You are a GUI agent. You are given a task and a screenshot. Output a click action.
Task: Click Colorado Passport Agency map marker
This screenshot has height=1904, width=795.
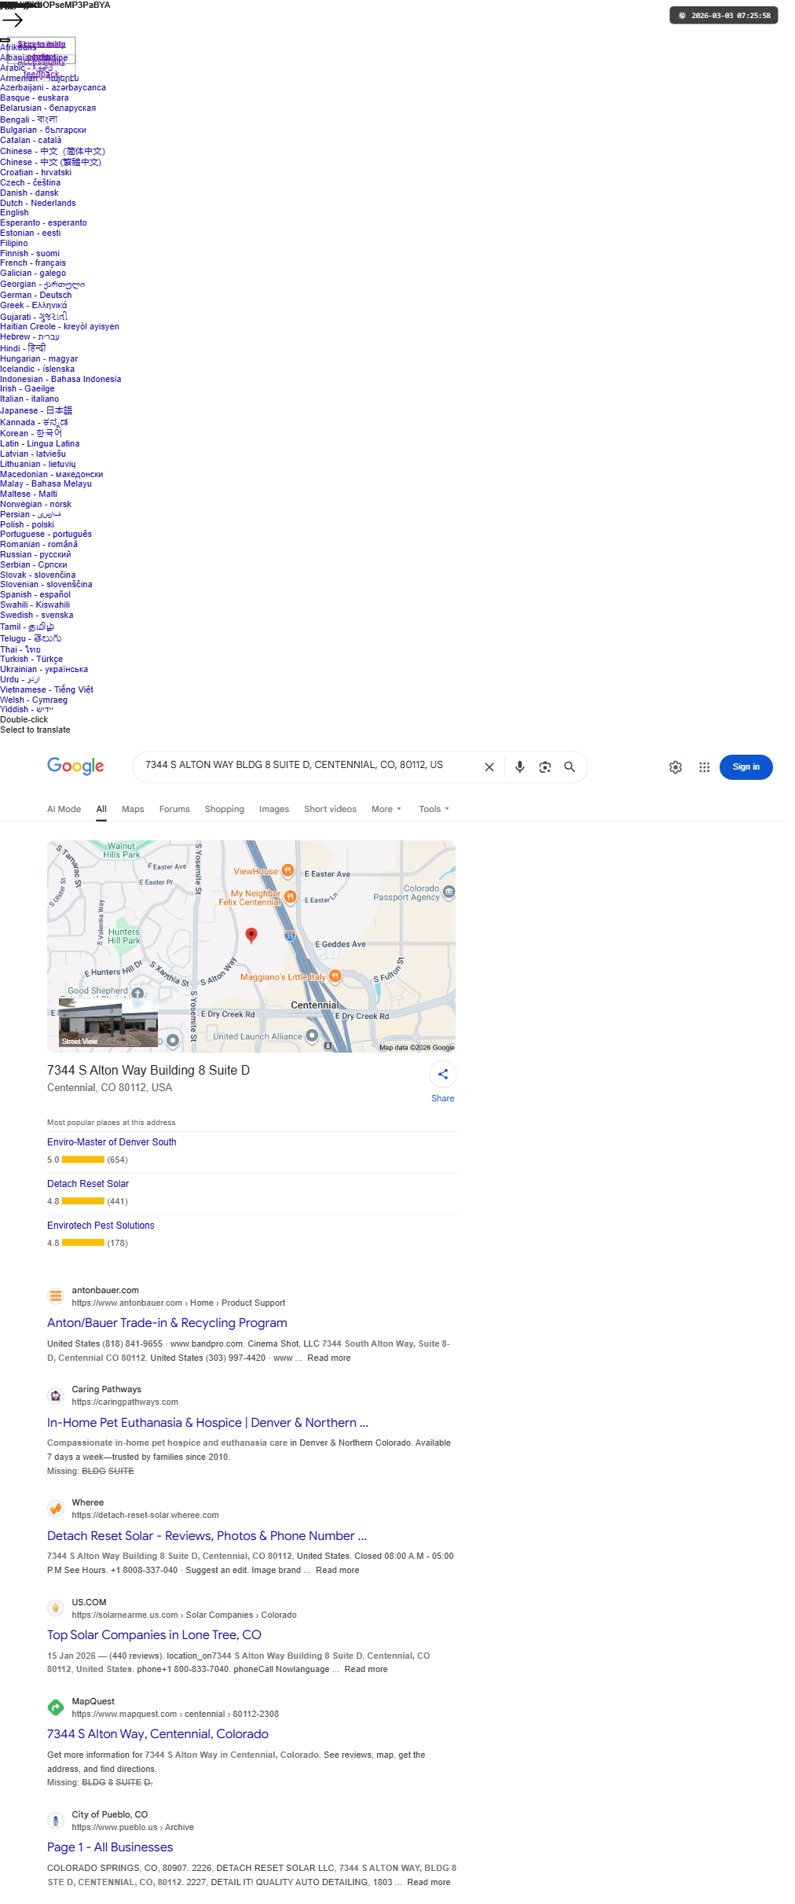point(449,891)
